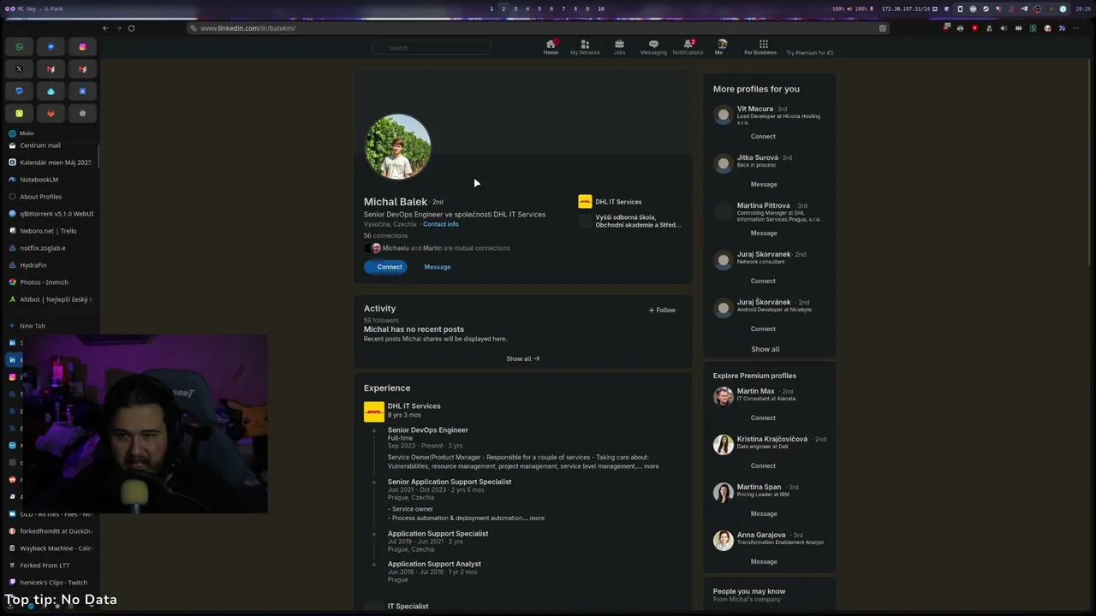View the 56 connections
Viewport: 1096px width, 616px height.
(385, 236)
